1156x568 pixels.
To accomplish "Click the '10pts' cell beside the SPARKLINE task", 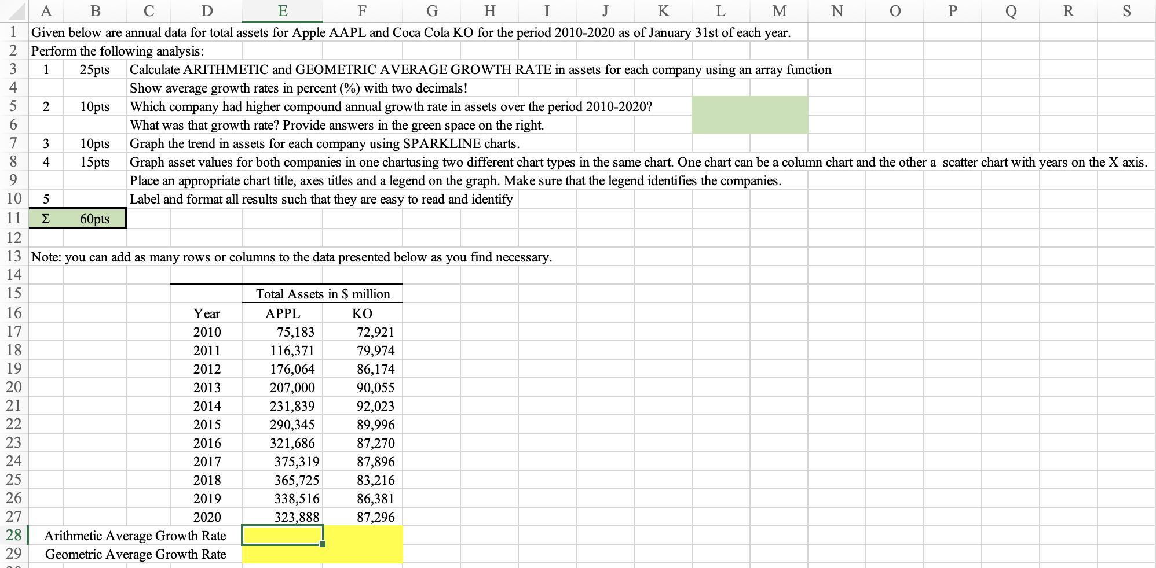I will pos(95,143).
